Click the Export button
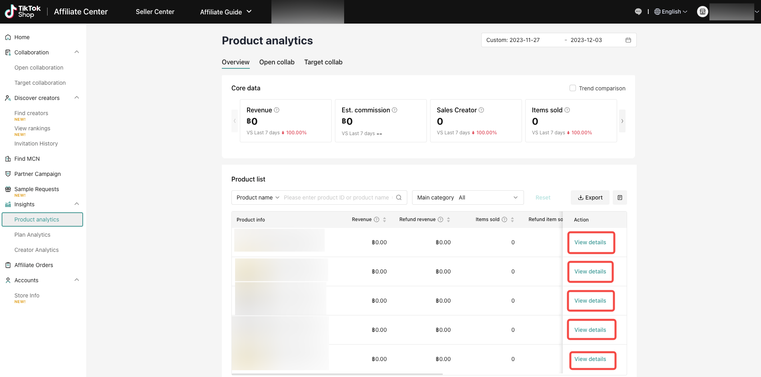The height and width of the screenshot is (377, 761). [590, 197]
